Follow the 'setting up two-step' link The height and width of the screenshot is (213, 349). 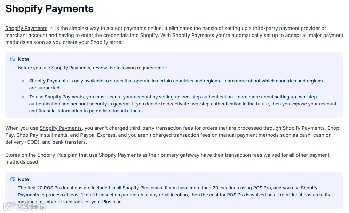point(295,97)
